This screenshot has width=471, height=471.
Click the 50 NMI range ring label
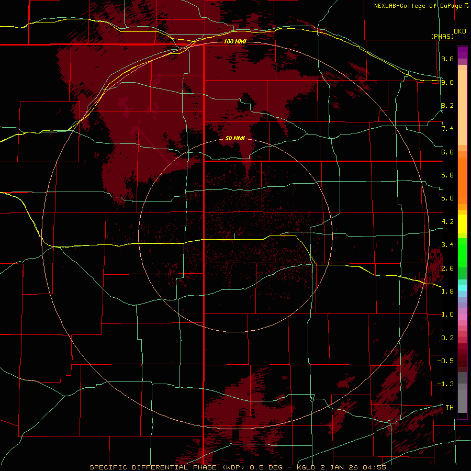pos(235,138)
